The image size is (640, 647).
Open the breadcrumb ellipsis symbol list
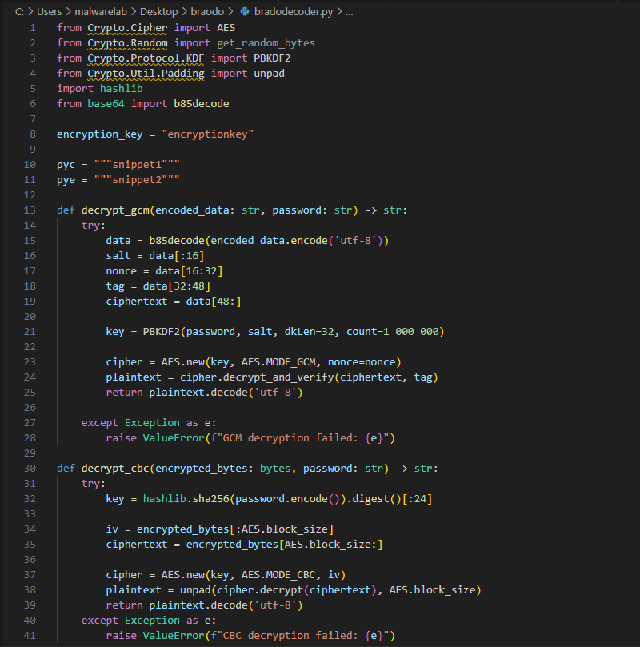348,13
